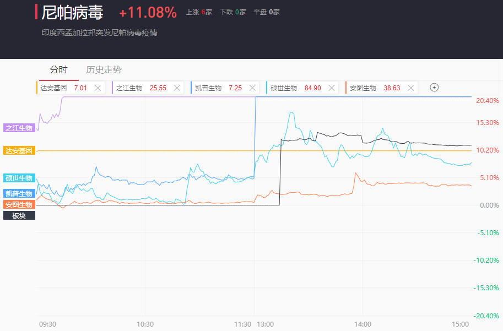Click the +11.08% sector change value
The width and height of the screenshot is (503, 331).
[148, 12]
